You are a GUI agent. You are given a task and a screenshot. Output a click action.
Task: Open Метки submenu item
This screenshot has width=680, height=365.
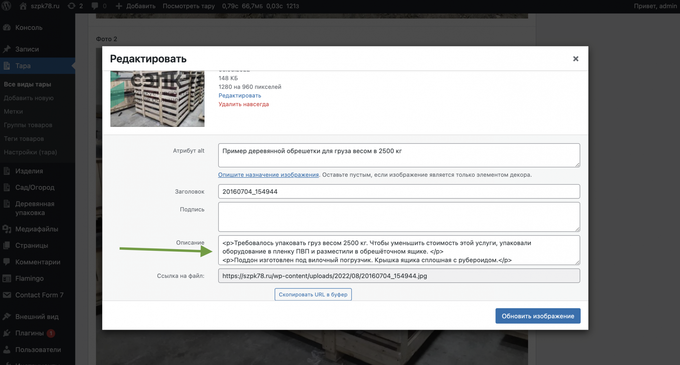(x=13, y=112)
